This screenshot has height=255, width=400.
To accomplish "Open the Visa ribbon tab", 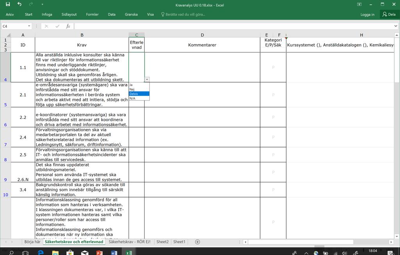I will point(150,14).
